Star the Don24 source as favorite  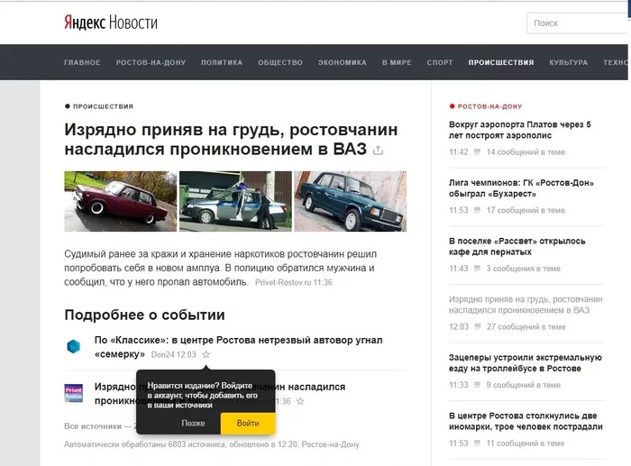[206, 354]
